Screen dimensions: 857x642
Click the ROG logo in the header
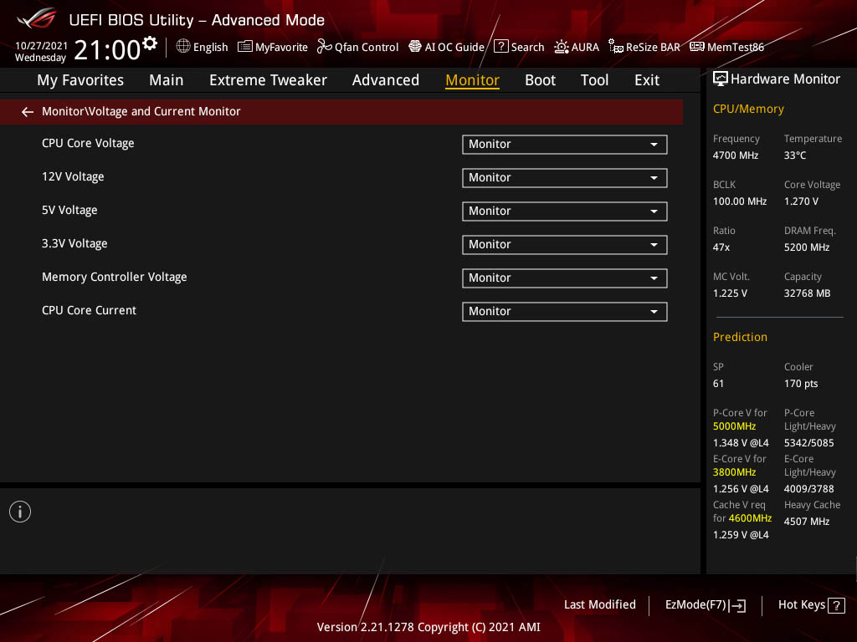36,18
